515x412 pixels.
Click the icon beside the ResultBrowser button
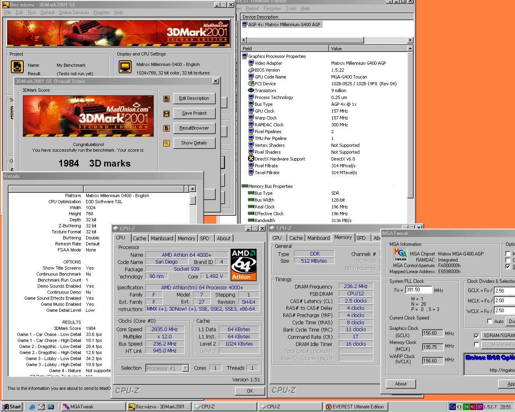(167, 128)
